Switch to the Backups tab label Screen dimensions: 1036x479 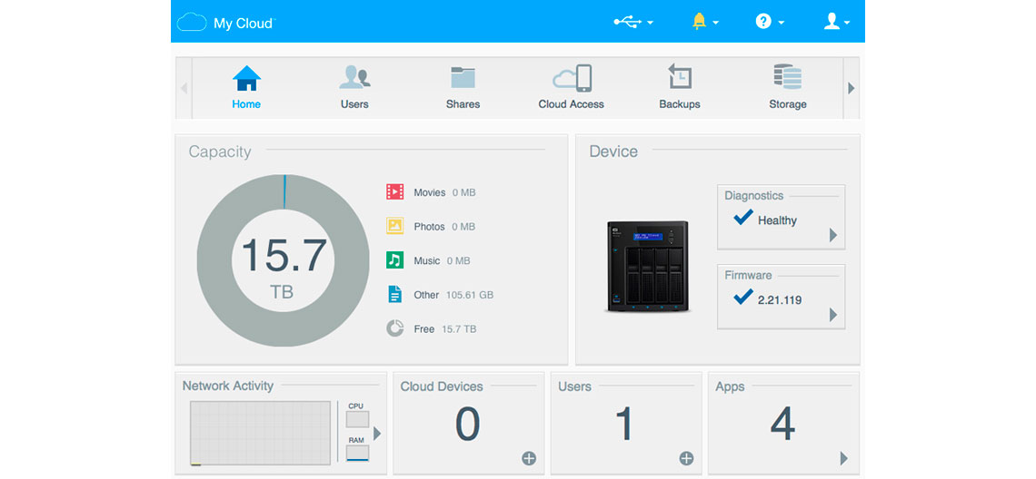(x=680, y=104)
